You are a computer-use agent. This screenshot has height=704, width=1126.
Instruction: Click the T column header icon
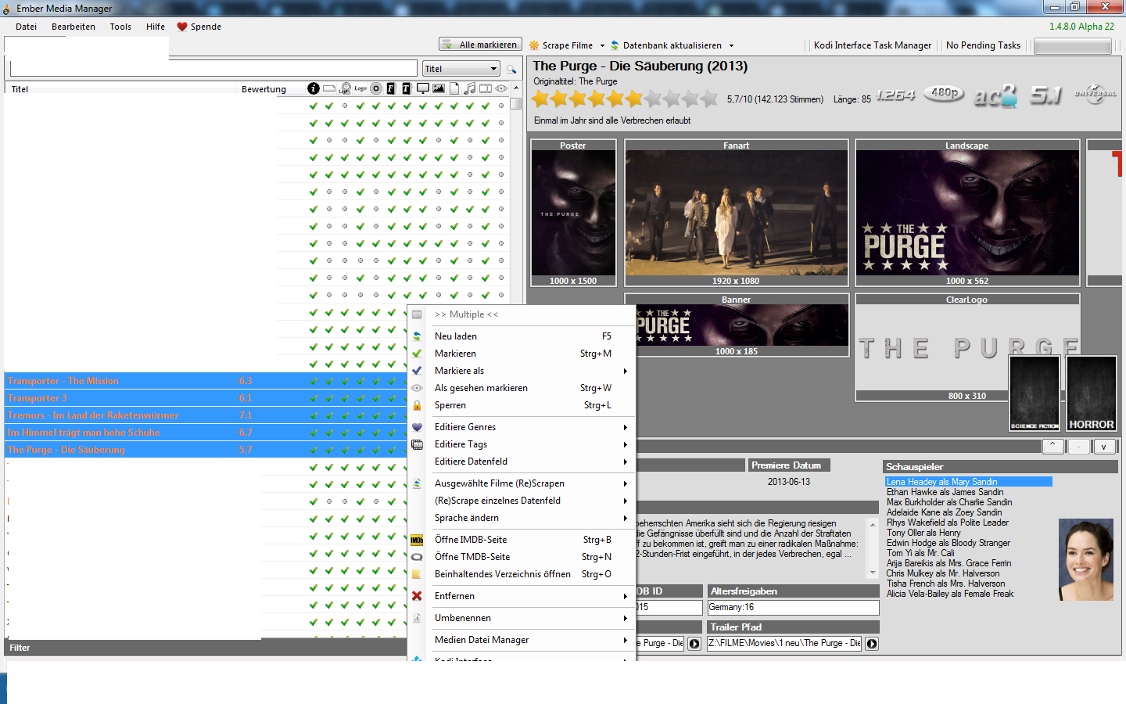407,88
